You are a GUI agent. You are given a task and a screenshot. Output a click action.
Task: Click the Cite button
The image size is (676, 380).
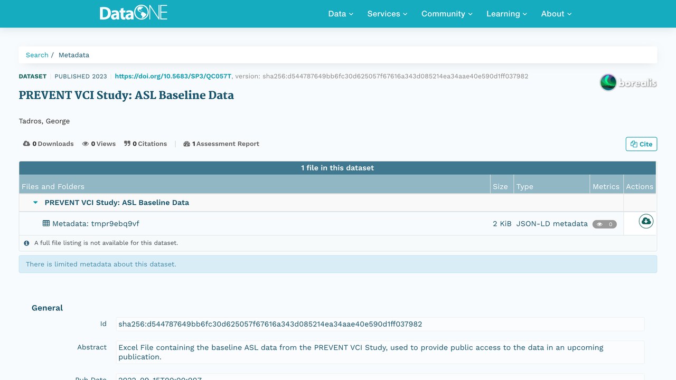[641, 144]
